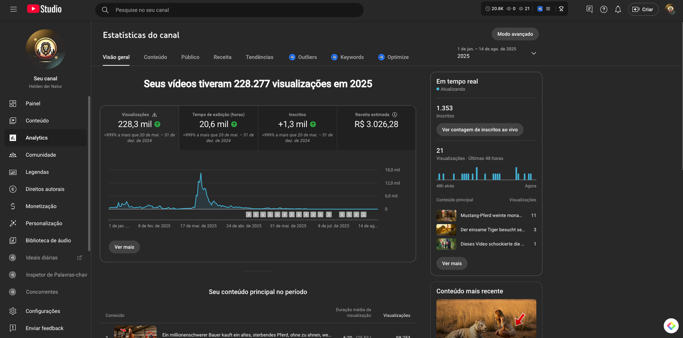Open the Outliers tab
The image size is (683, 338).
303,57
